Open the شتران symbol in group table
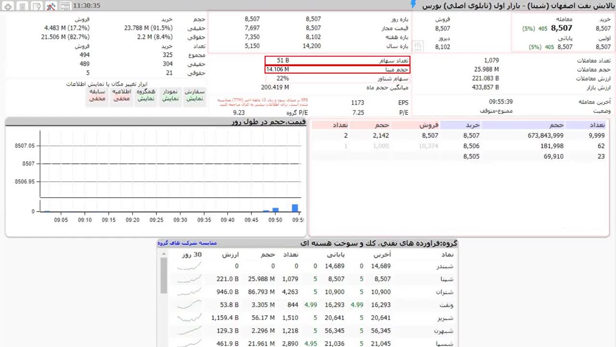This screenshot has height=347, width=616. 444,292
